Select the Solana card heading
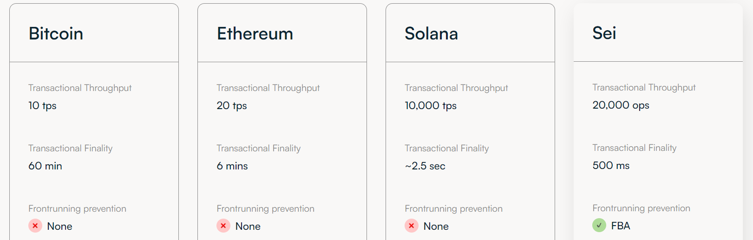Viewport: 753px width, 240px height. [x=432, y=33]
